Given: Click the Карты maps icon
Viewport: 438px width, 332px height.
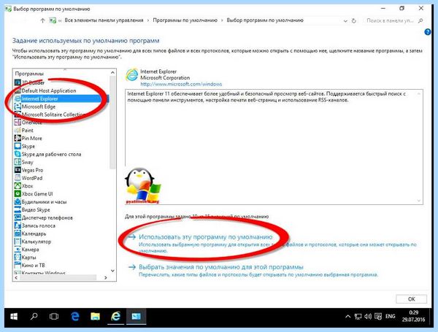Looking at the screenshot, I should 18,257.
